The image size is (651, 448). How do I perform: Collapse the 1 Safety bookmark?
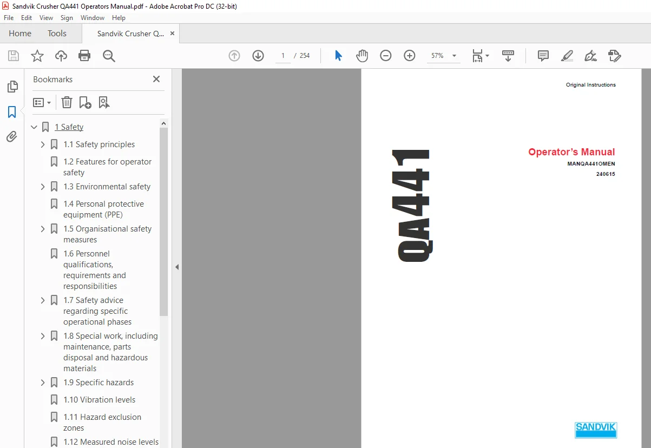34,127
